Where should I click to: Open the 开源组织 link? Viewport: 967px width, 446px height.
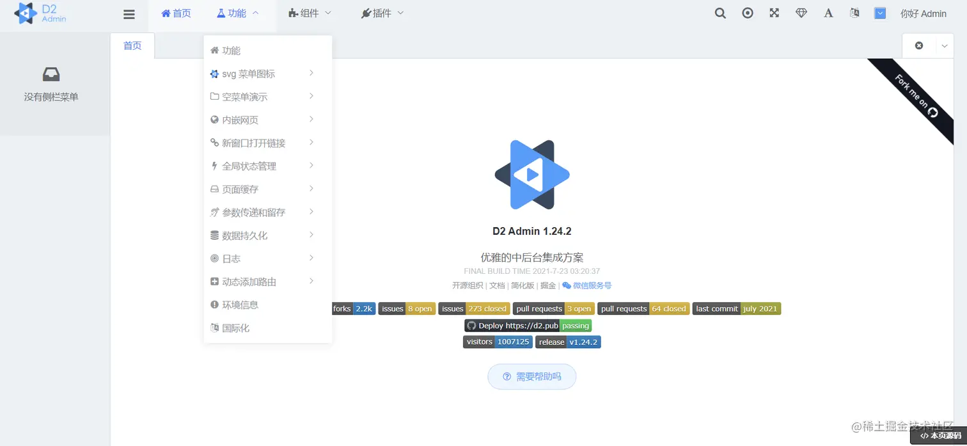tap(468, 285)
